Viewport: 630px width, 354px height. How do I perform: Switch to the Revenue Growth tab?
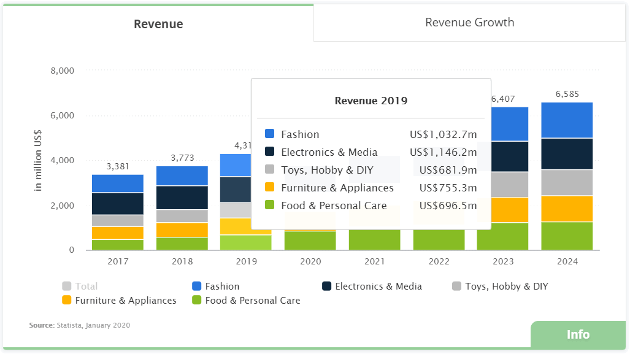click(469, 23)
